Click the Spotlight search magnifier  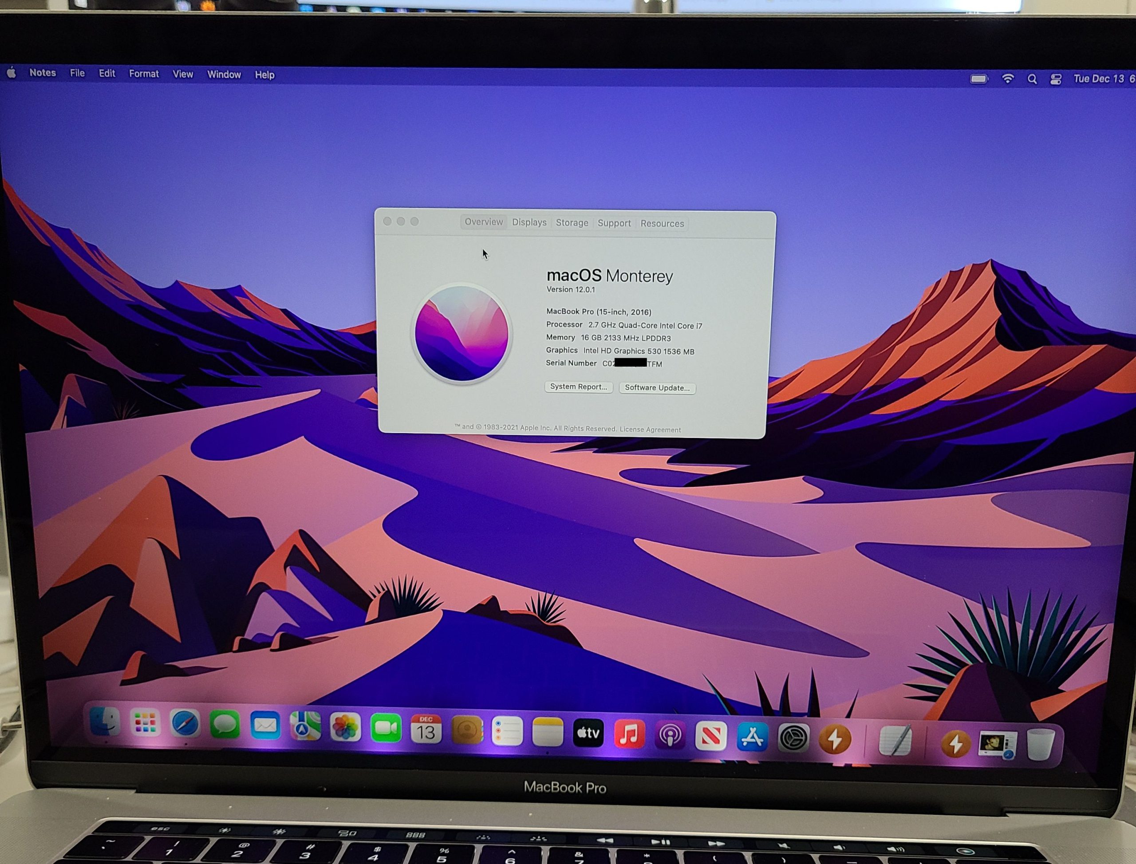pos(1032,79)
